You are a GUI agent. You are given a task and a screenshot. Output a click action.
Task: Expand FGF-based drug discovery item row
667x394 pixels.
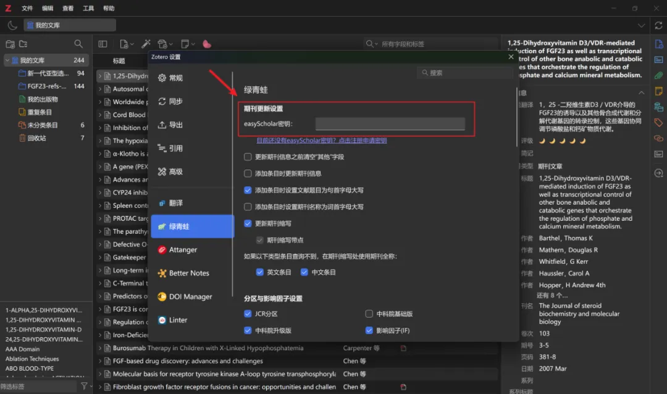100,361
